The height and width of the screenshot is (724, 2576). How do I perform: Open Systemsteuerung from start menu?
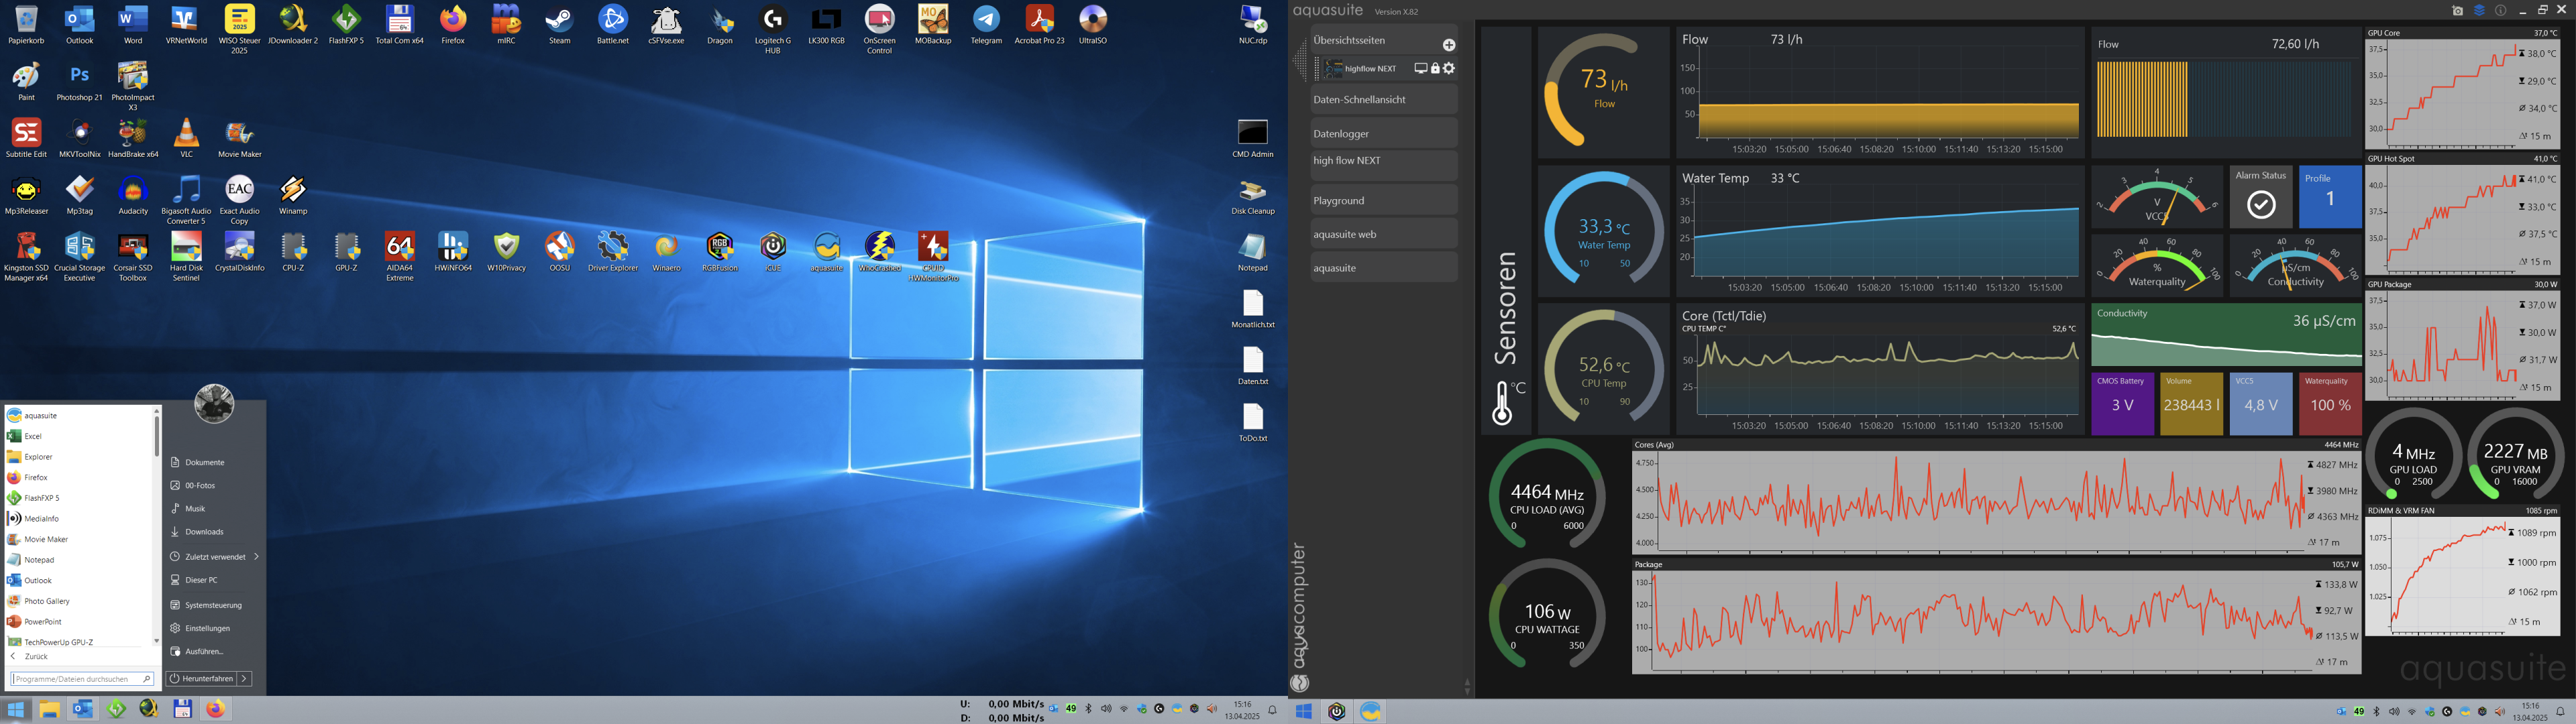[213, 605]
